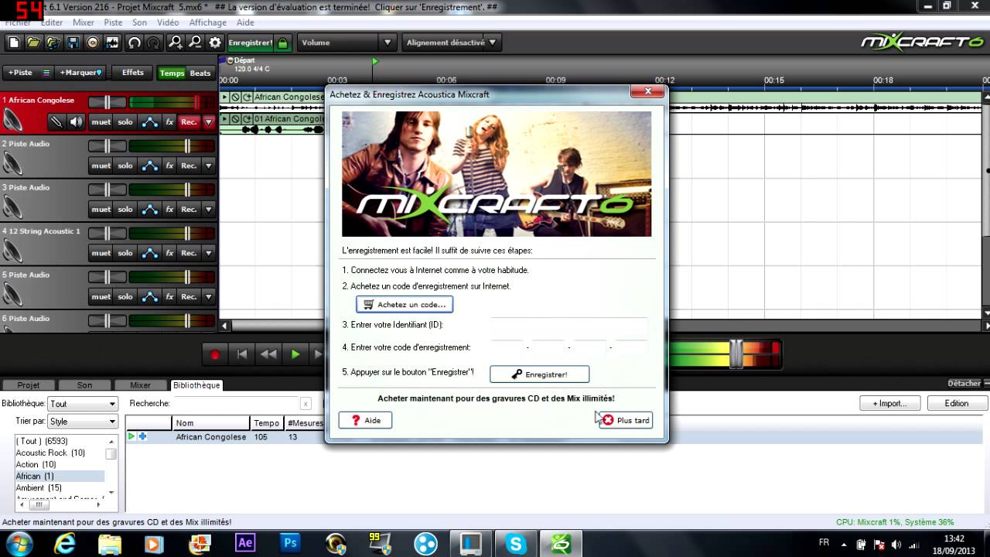Zoom in with the magnifier plus icon
The image size is (990, 557).
176,43
